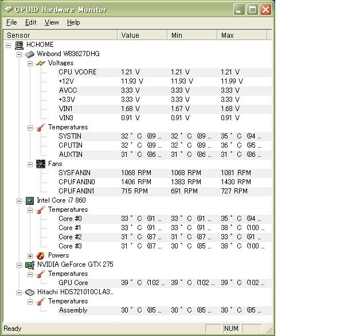Image resolution: width=344 pixels, height=336 pixels.
Task: Collapse the Intel Core i7 860 node
Action: click(19, 201)
